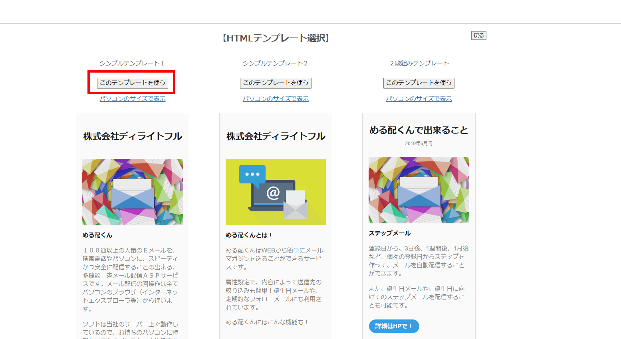Click the める配くんとは！ subheading

(249, 235)
